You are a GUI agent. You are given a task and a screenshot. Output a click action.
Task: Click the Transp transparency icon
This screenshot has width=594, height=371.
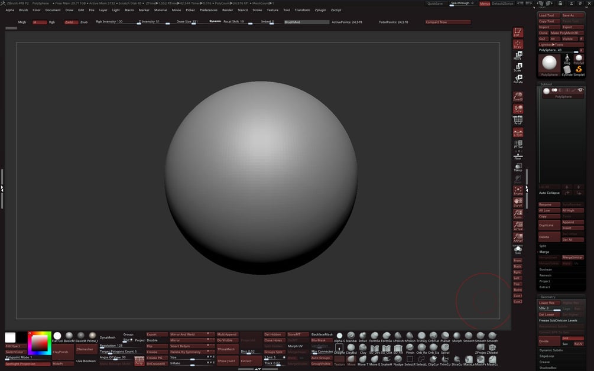coord(518,168)
